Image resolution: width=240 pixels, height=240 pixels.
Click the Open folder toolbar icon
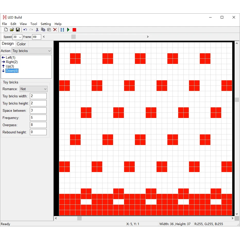tap(12, 30)
